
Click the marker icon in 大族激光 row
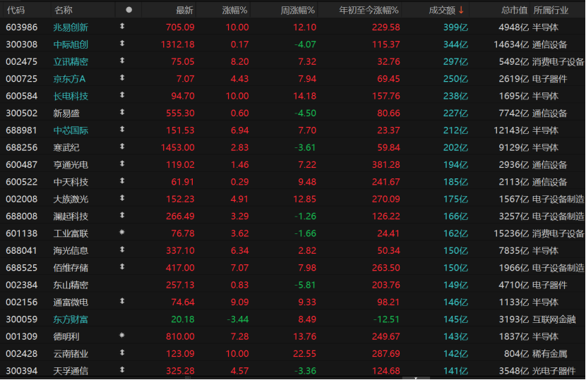(x=122, y=198)
